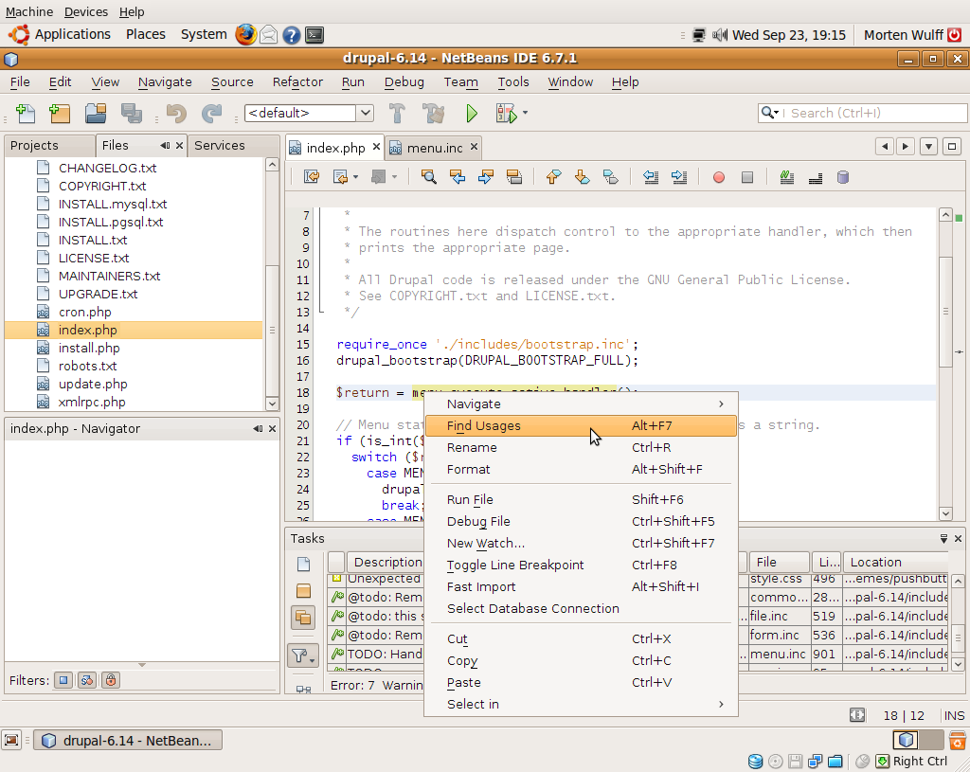Click the editor vertical scrollbar thumb

pos(945,311)
